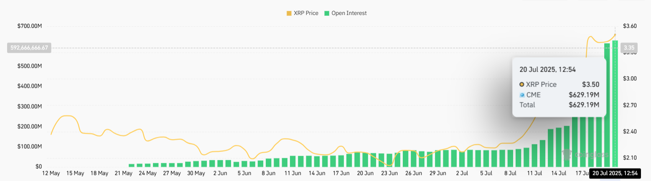Screen dimensions: 651x181
Task: Click the tallest green Open Interest bar
Action: click(x=615, y=104)
